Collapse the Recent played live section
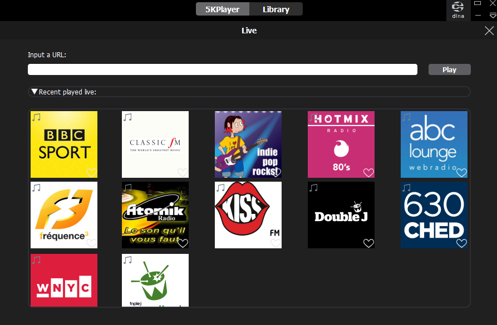The height and width of the screenshot is (325, 497). (35, 92)
